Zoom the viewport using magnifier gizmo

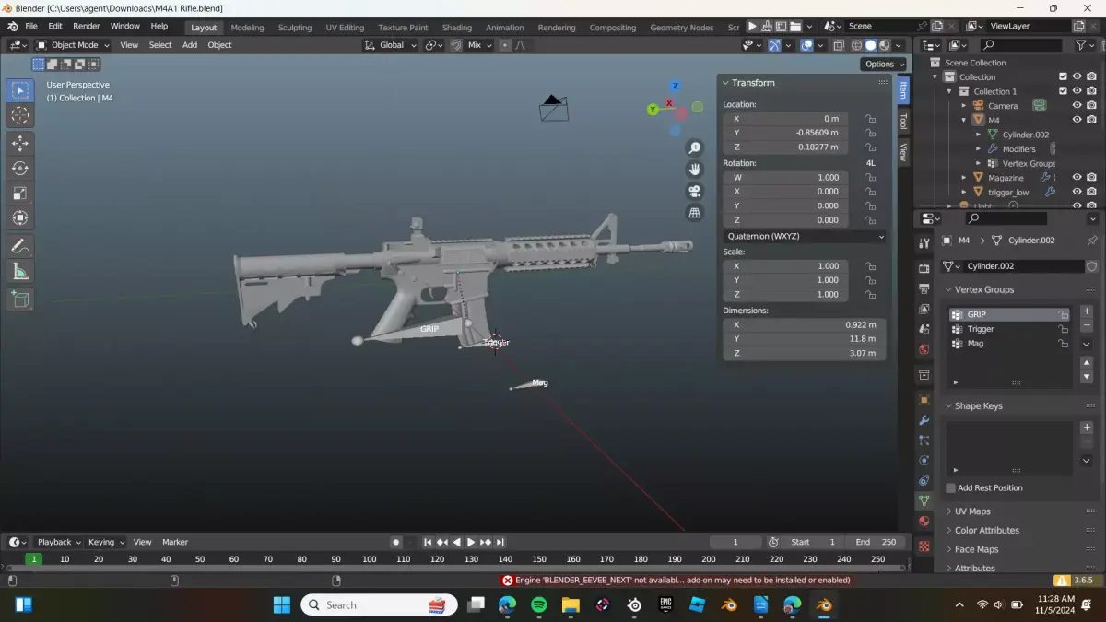point(695,148)
